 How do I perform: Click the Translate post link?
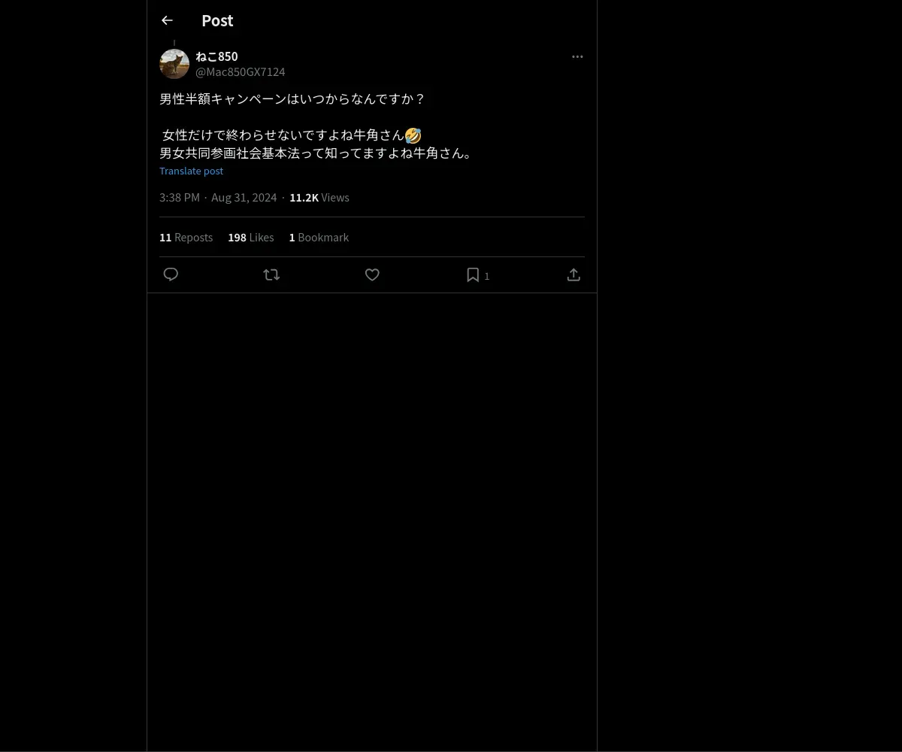(191, 171)
